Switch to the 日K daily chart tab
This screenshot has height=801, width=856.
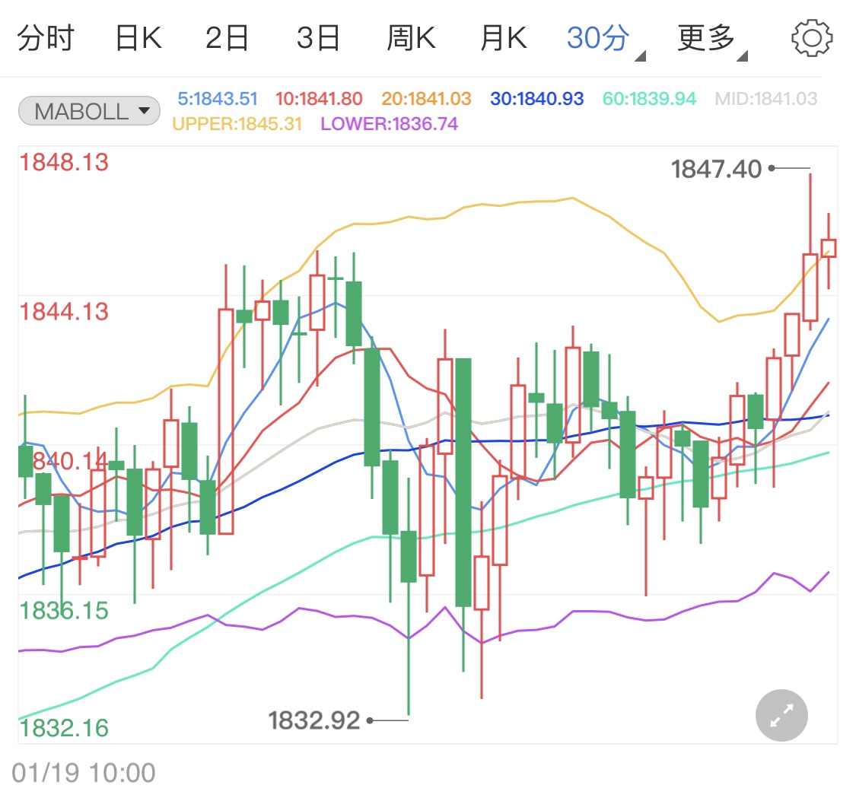pyautogui.click(x=137, y=37)
